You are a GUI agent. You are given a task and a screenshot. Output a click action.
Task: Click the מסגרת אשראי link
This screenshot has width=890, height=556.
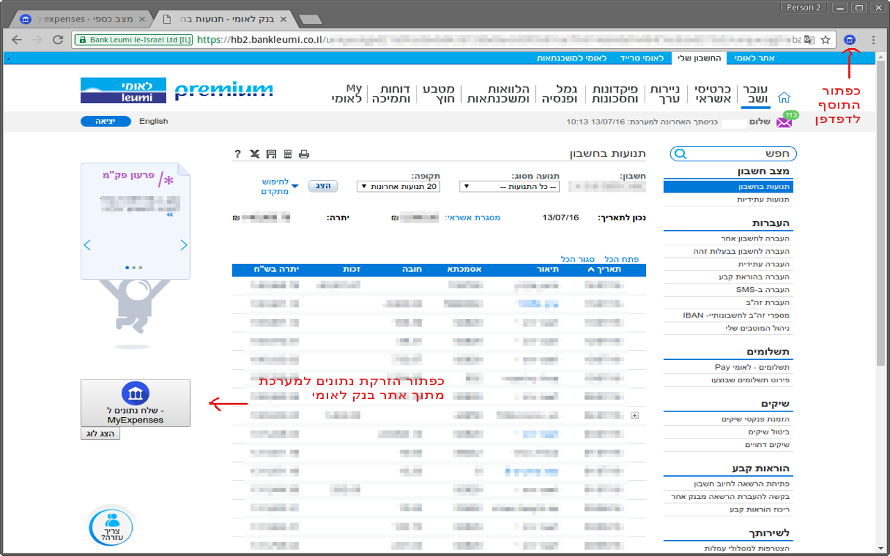(473, 218)
